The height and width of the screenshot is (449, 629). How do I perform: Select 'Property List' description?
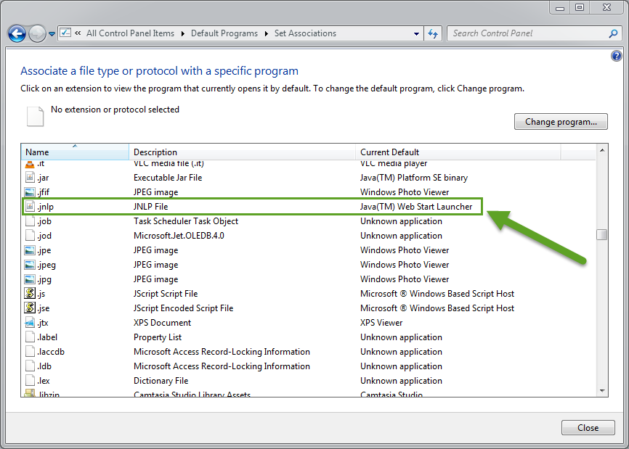[158, 337]
